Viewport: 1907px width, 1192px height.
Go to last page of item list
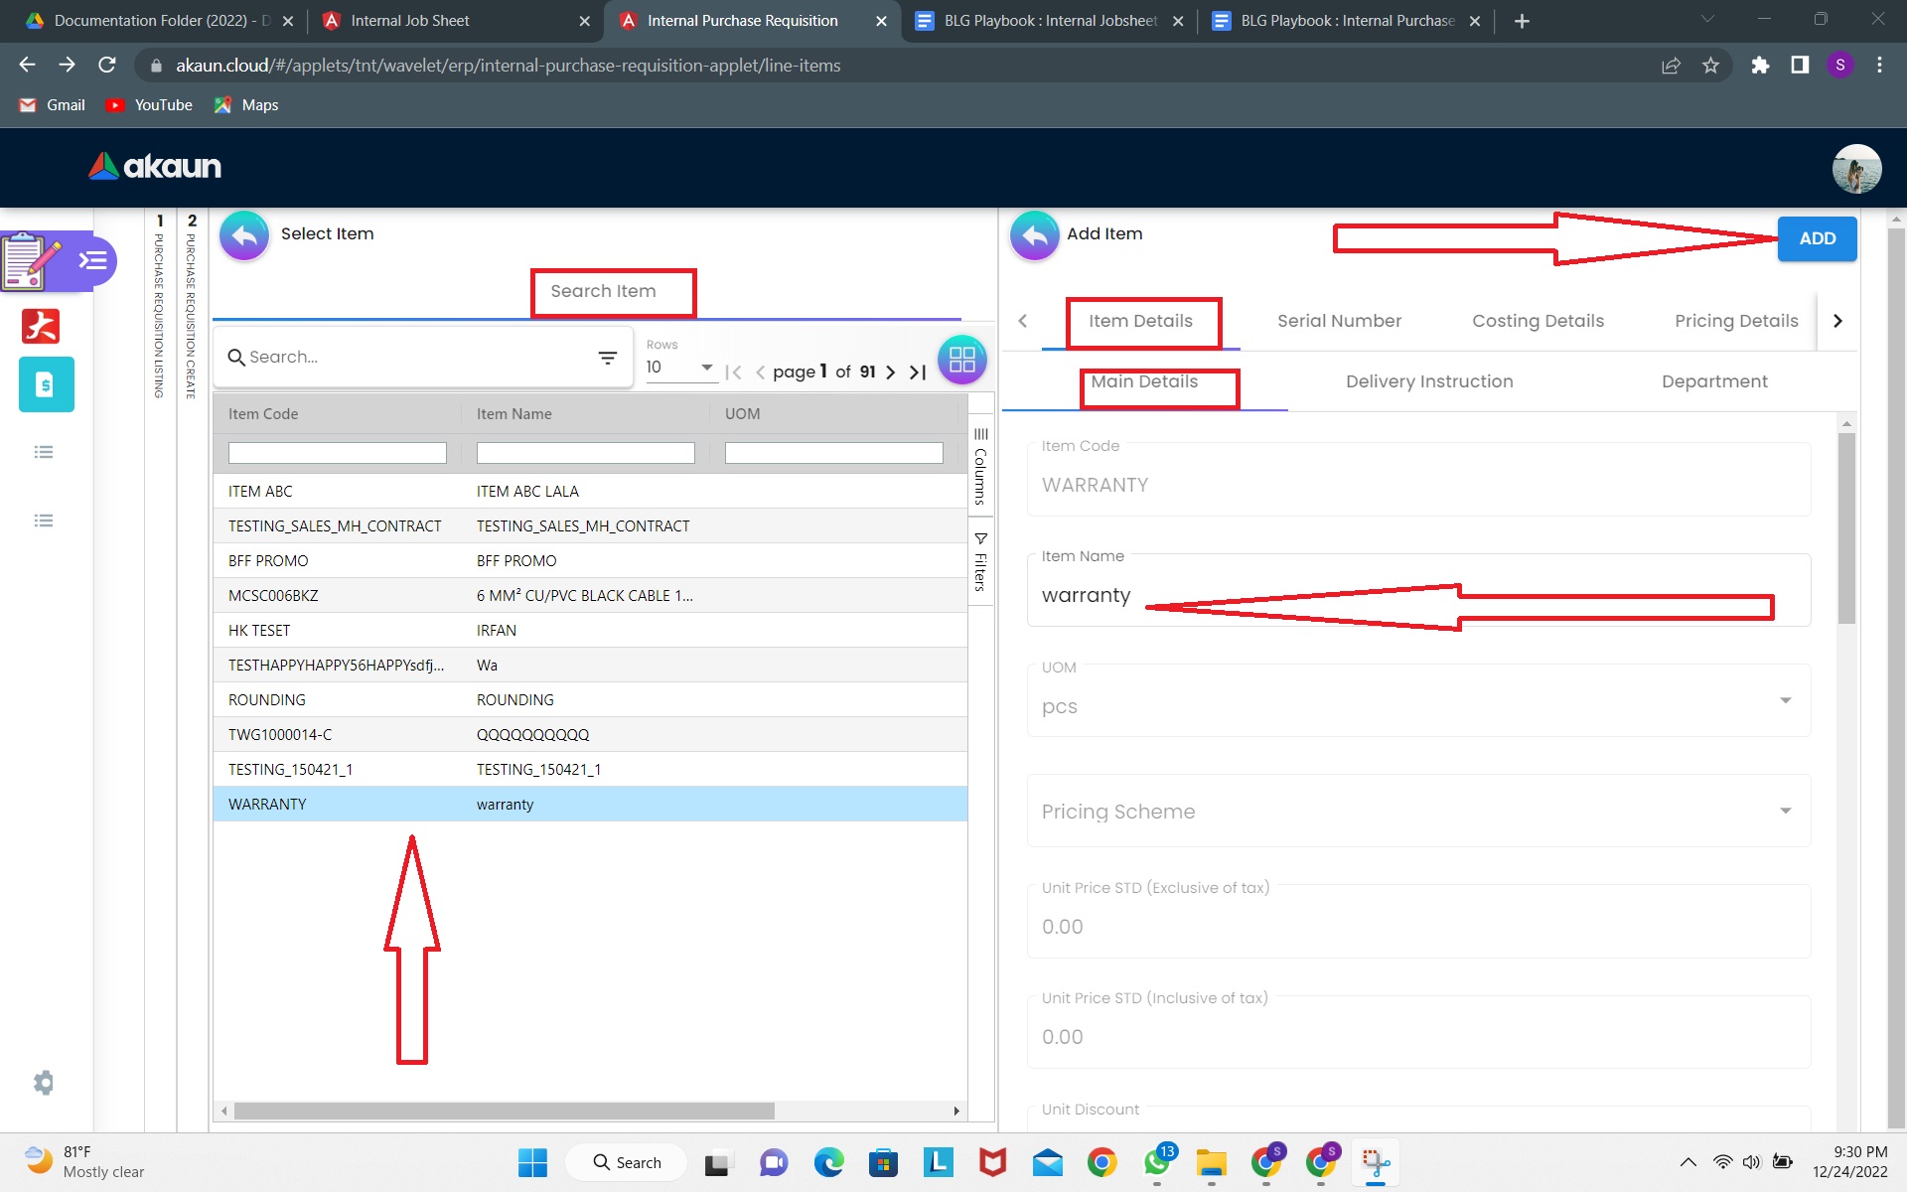click(x=918, y=372)
